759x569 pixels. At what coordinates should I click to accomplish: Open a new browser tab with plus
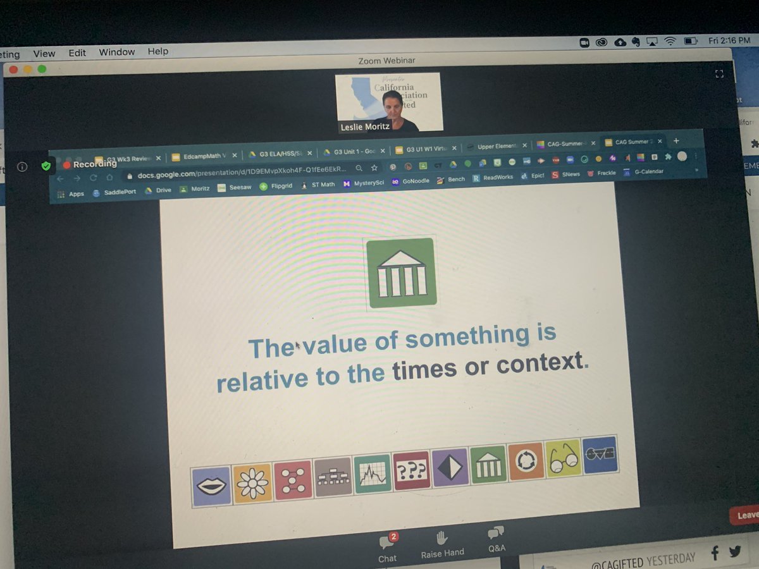(x=676, y=140)
